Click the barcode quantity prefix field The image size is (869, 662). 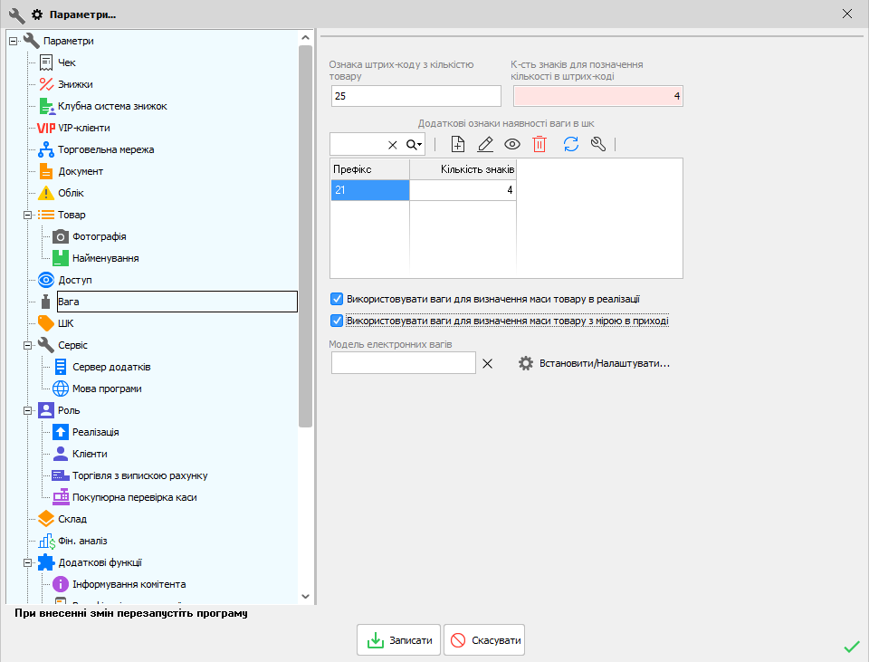pos(415,96)
